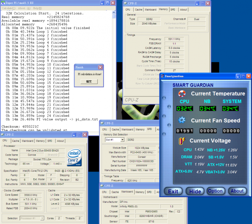
Task: Click the Intel Core 2 Duo logo
Action: (x=74, y=157)
